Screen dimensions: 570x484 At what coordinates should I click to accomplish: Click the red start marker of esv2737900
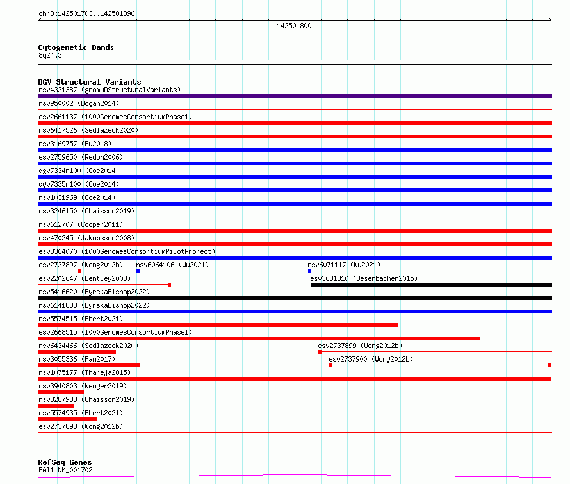pyautogui.click(x=331, y=365)
